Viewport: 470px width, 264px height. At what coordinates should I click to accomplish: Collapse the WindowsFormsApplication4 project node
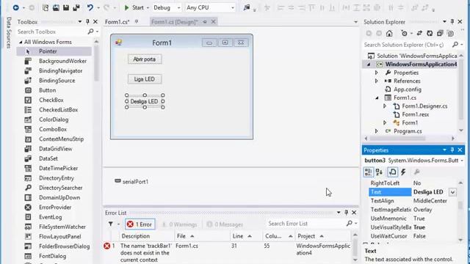click(x=369, y=65)
